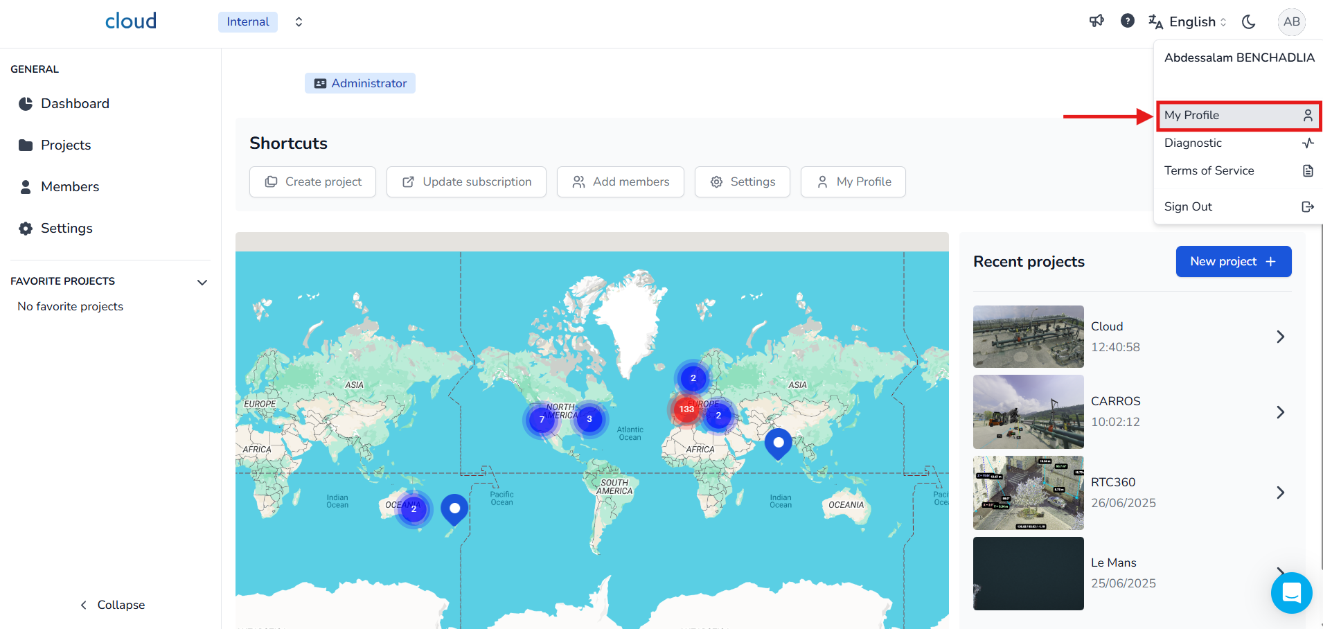The height and width of the screenshot is (629, 1323).
Task: Open the help question mark icon
Action: 1128,21
